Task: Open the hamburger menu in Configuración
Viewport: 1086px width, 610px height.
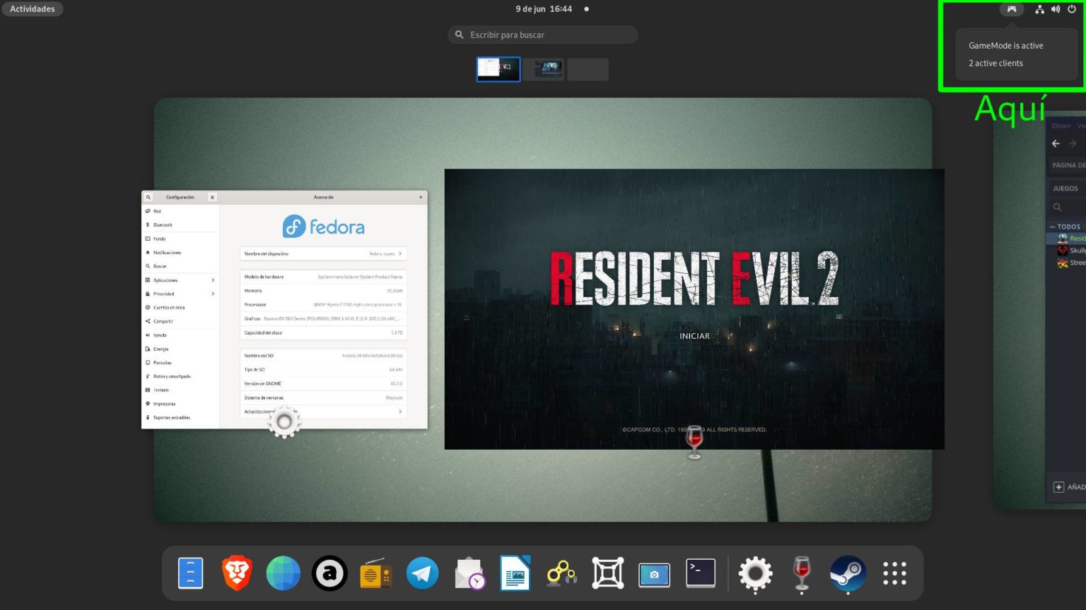Action: pos(212,197)
